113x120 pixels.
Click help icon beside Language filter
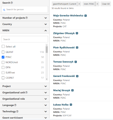[15, 105]
